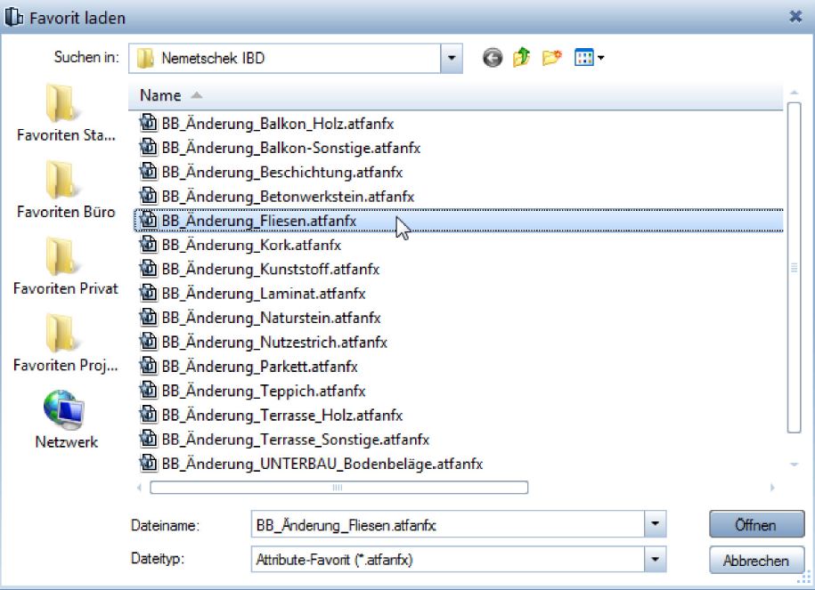Expand the Suchen in folder dropdown

[452, 59]
